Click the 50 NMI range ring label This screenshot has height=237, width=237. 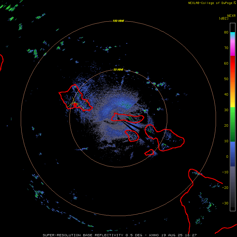(x=118, y=70)
